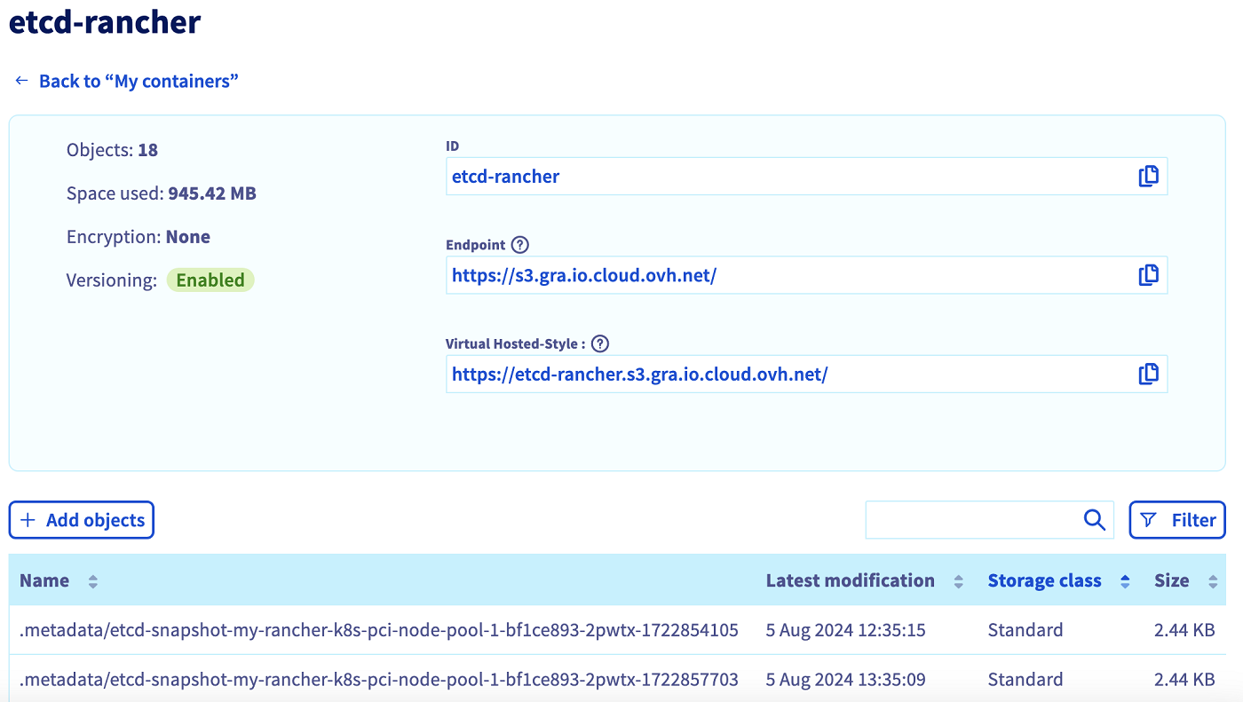Click the search magnifier icon

tap(1093, 519)
